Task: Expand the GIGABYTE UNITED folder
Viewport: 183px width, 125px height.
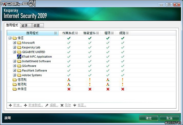Action: (15, 52)
